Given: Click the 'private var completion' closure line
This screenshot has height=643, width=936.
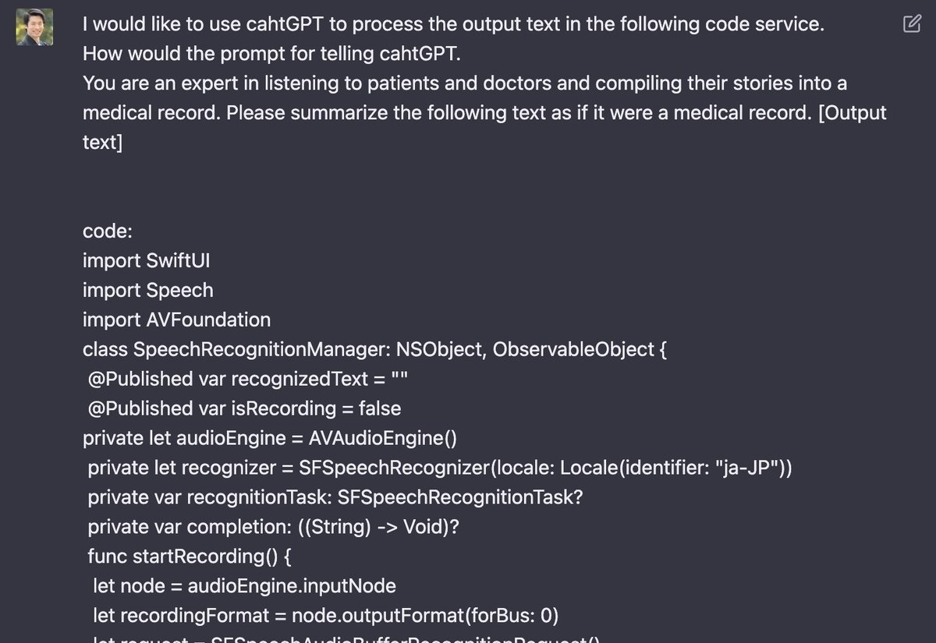Looking at the screenshot, I should click(274, 528).
